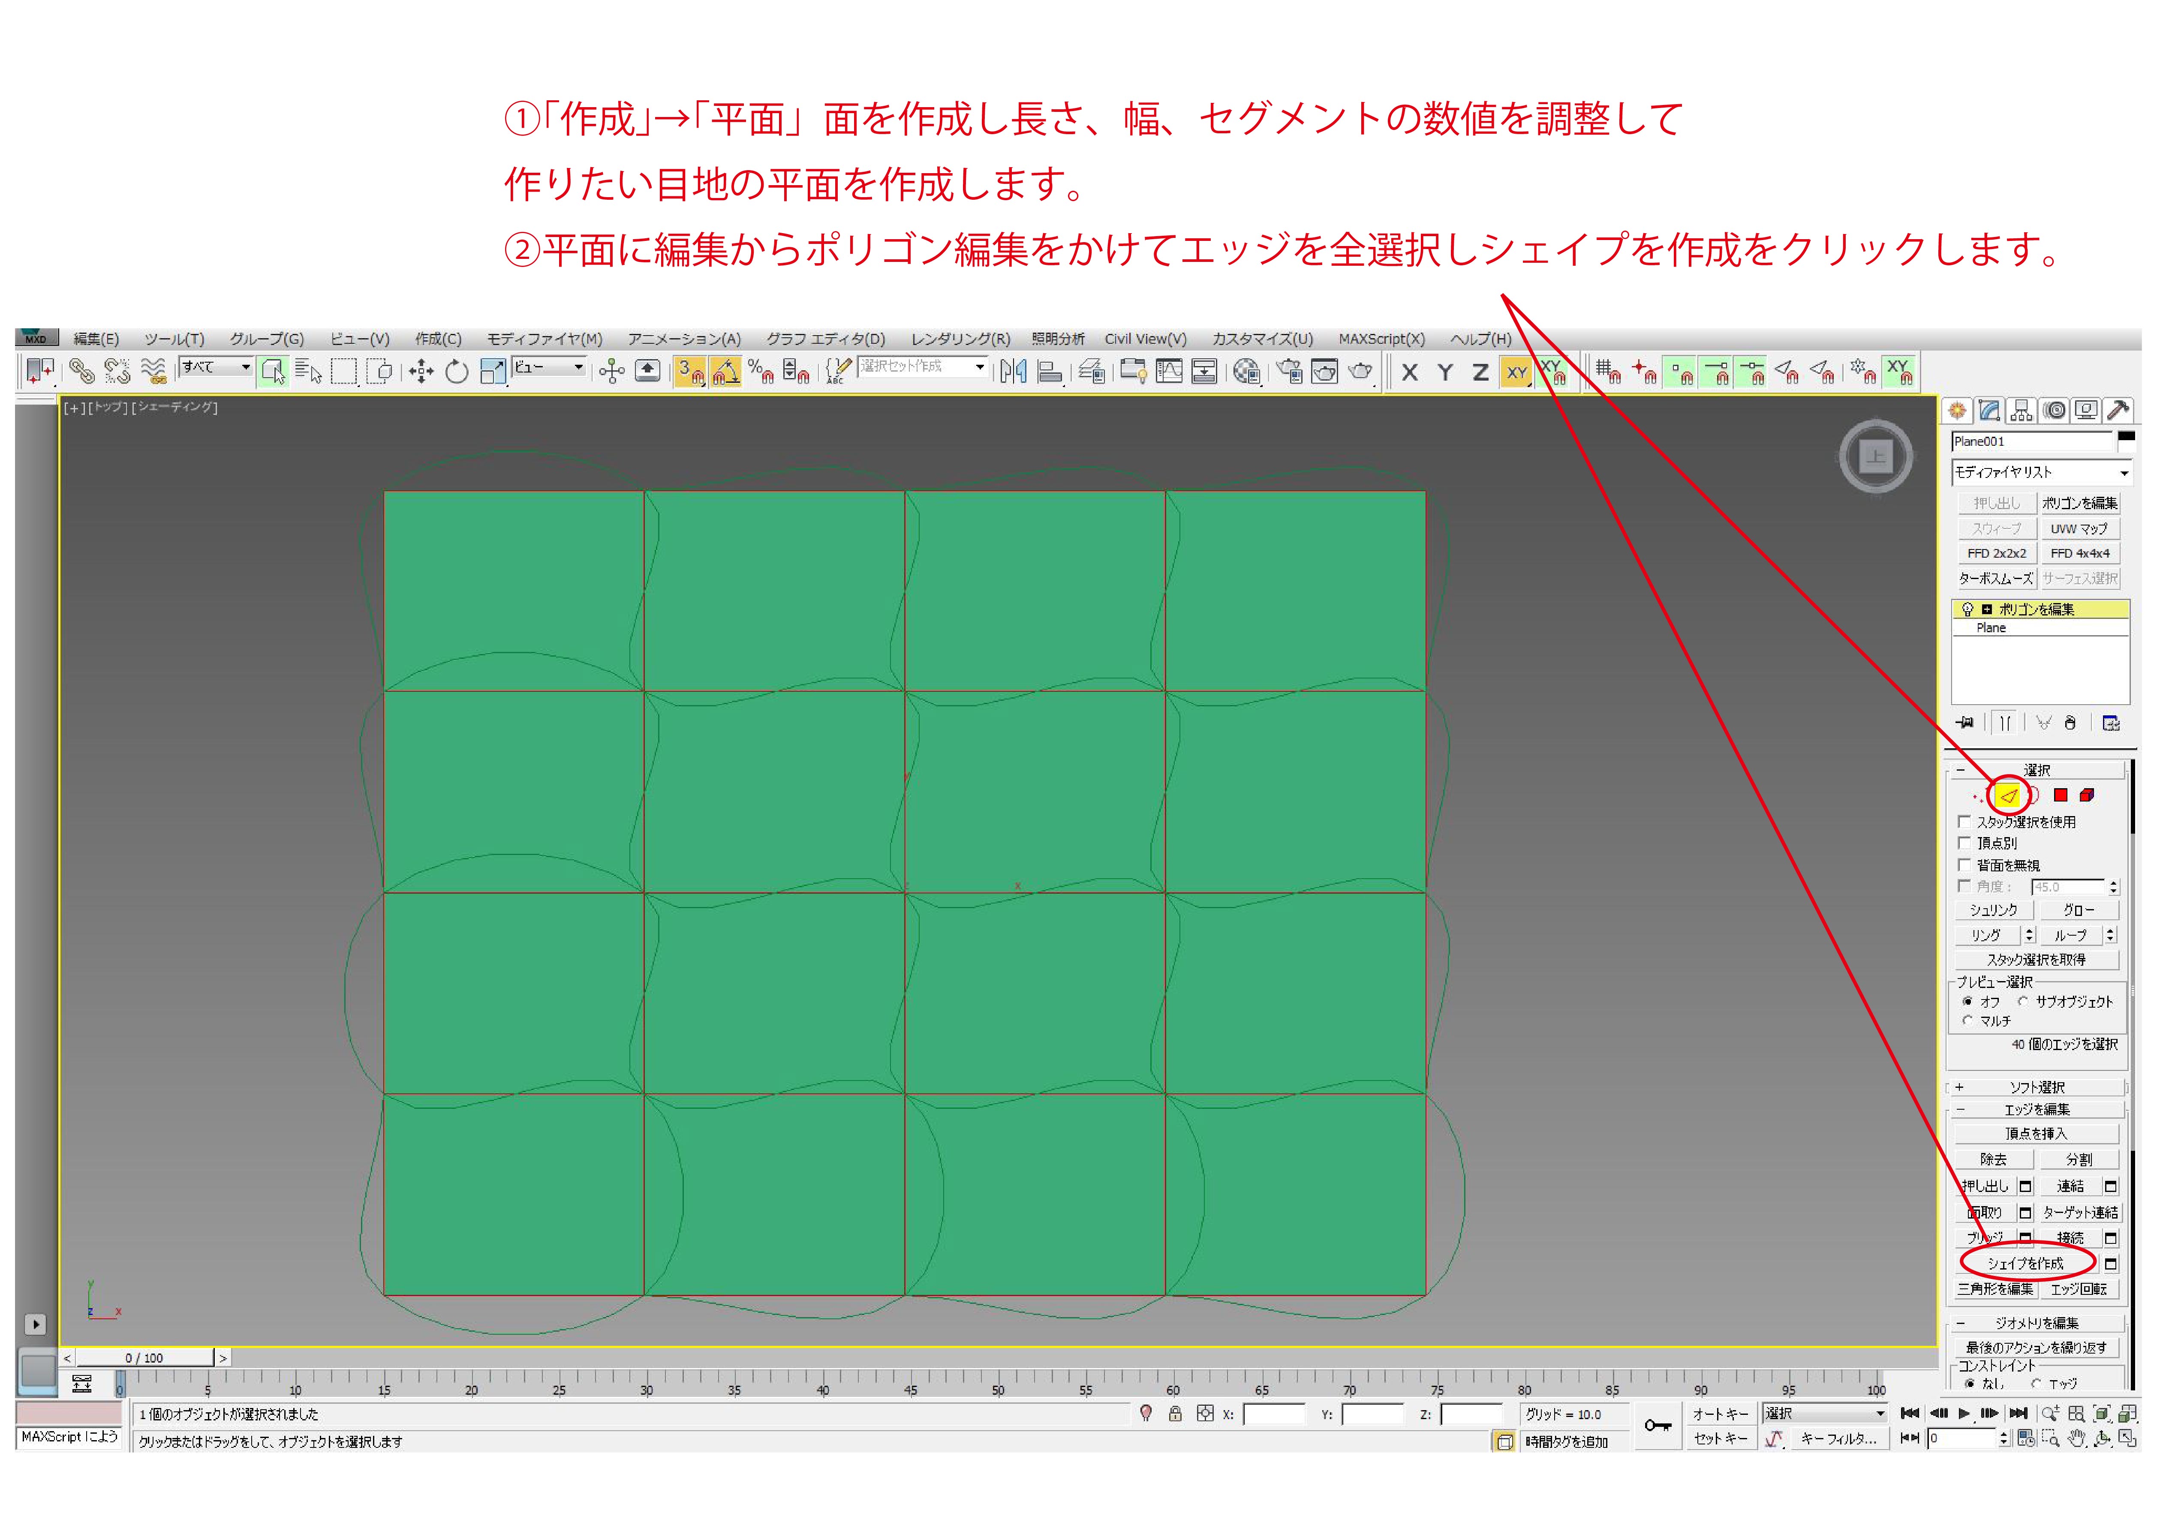Select the サブオブジェクト preview radio button
The height and width of the screenshot is (1534, 2157).
pos(2023,1001)
